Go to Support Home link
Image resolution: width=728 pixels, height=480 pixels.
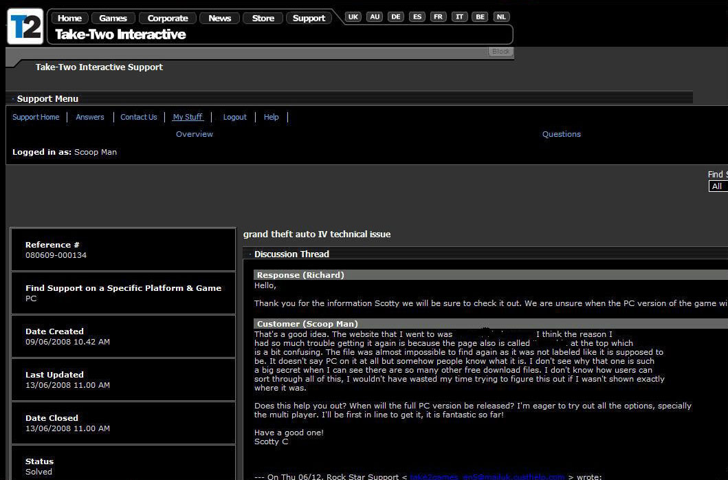coord(36,117)
